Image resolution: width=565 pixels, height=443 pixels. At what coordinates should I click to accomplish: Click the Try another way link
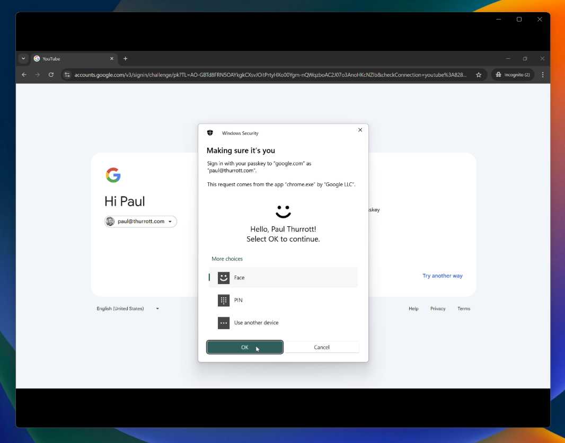(x=442, y=276)
